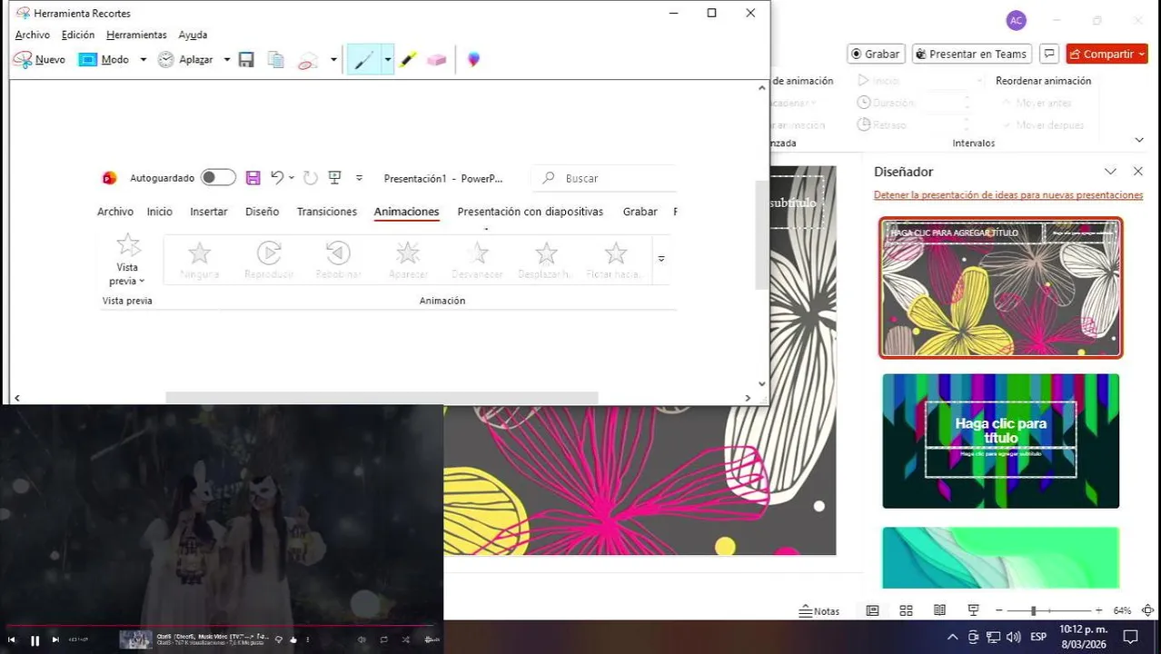Click the Snipping Tool vertical scrollbar thumb
1161x654 pixels.
tap(761, 234)
